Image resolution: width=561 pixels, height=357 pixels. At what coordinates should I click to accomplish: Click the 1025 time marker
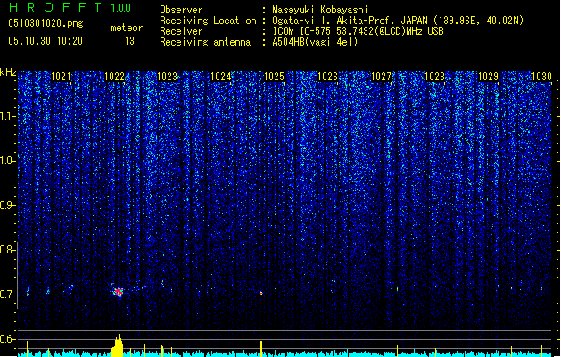(x=274, y=77)
